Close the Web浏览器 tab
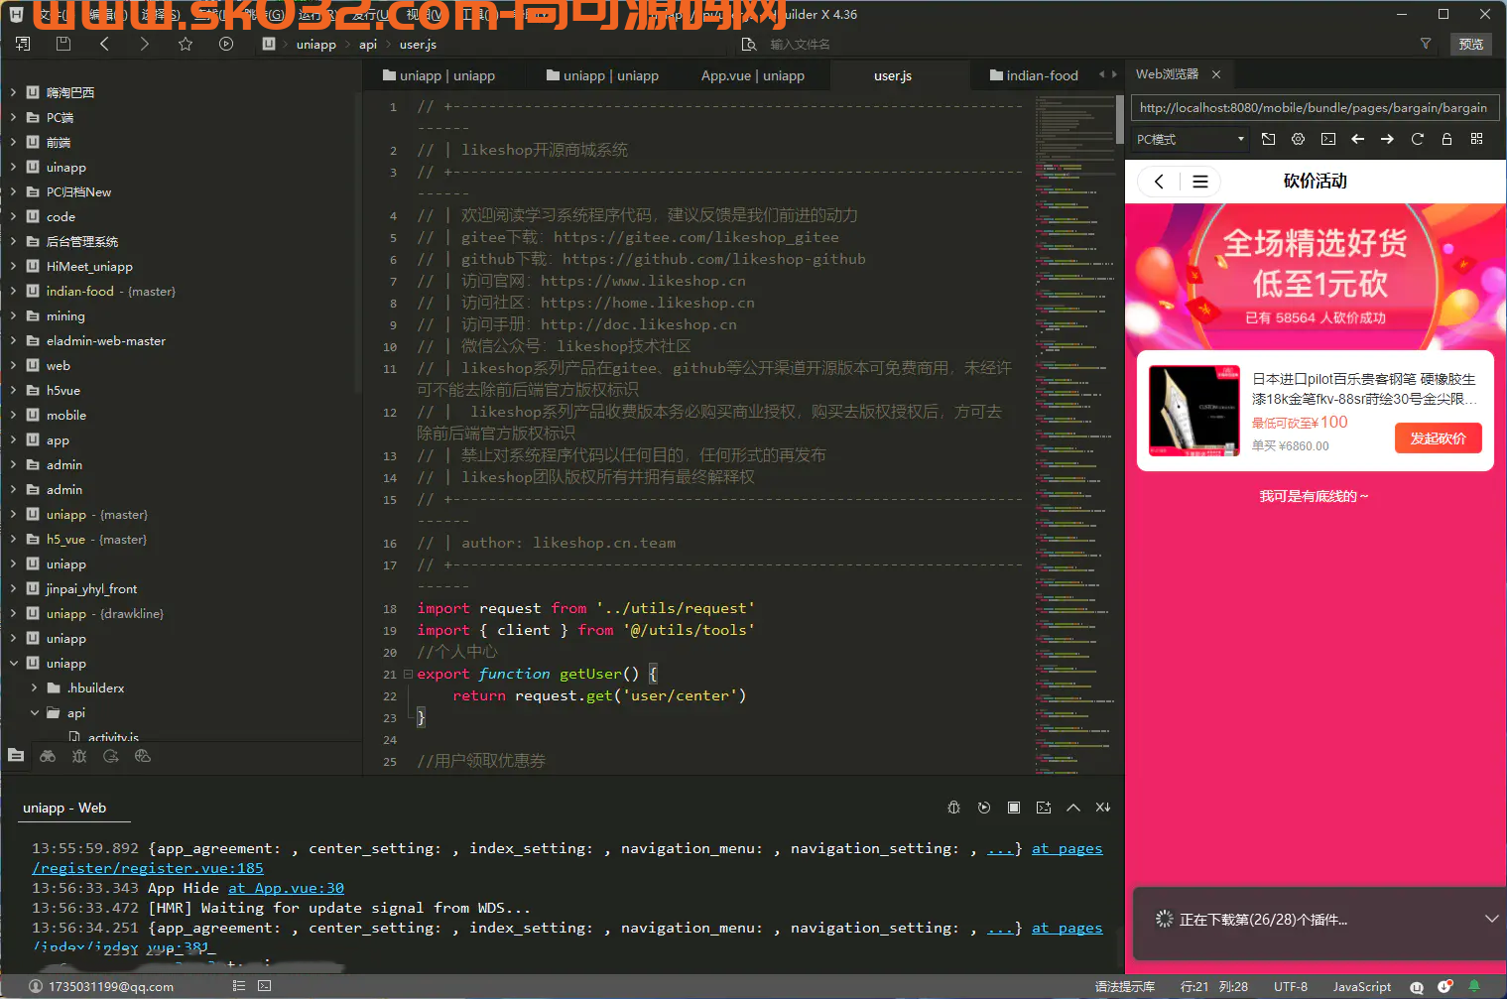 point(1216,74)
